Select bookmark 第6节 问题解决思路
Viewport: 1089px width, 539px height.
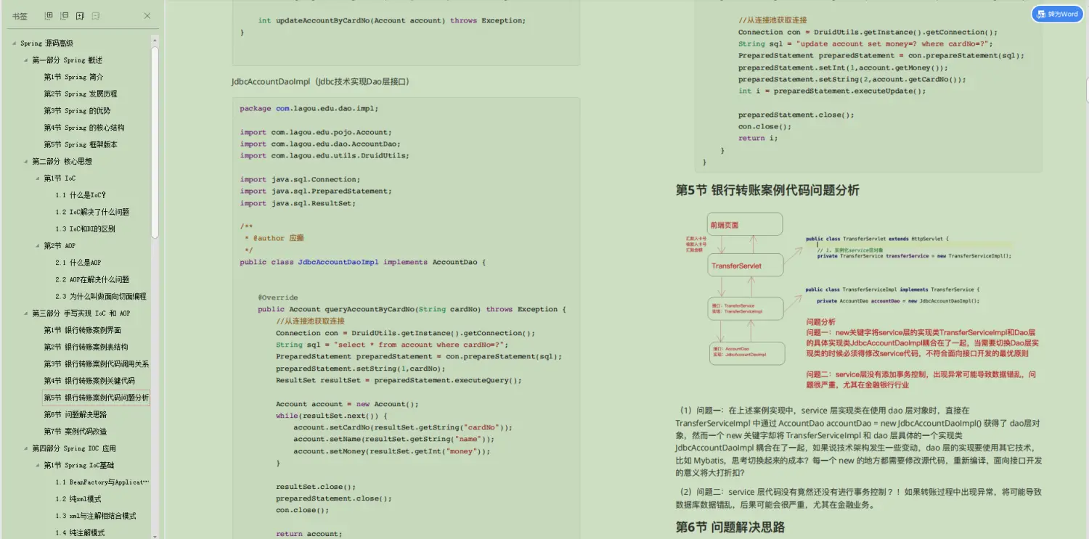pyautogui.click(x=75, y=414)
